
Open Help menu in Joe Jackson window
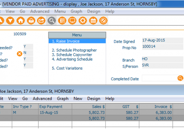(110, 99)
